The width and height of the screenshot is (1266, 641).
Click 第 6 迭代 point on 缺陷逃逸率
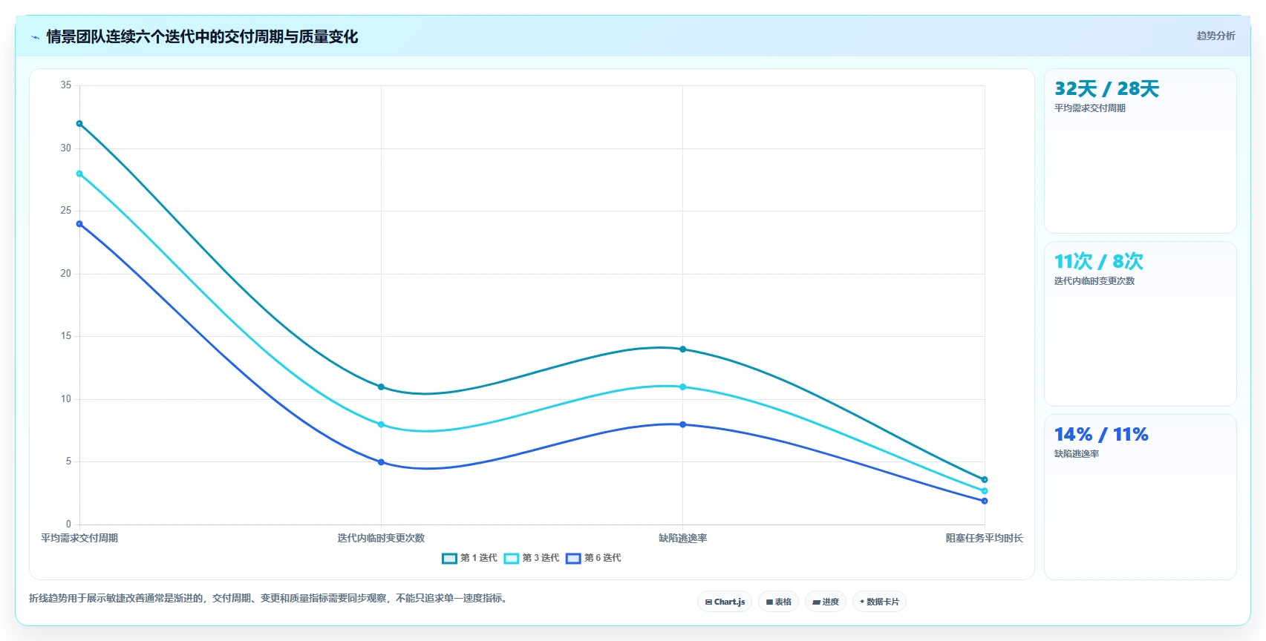click(x=683, y=424)
